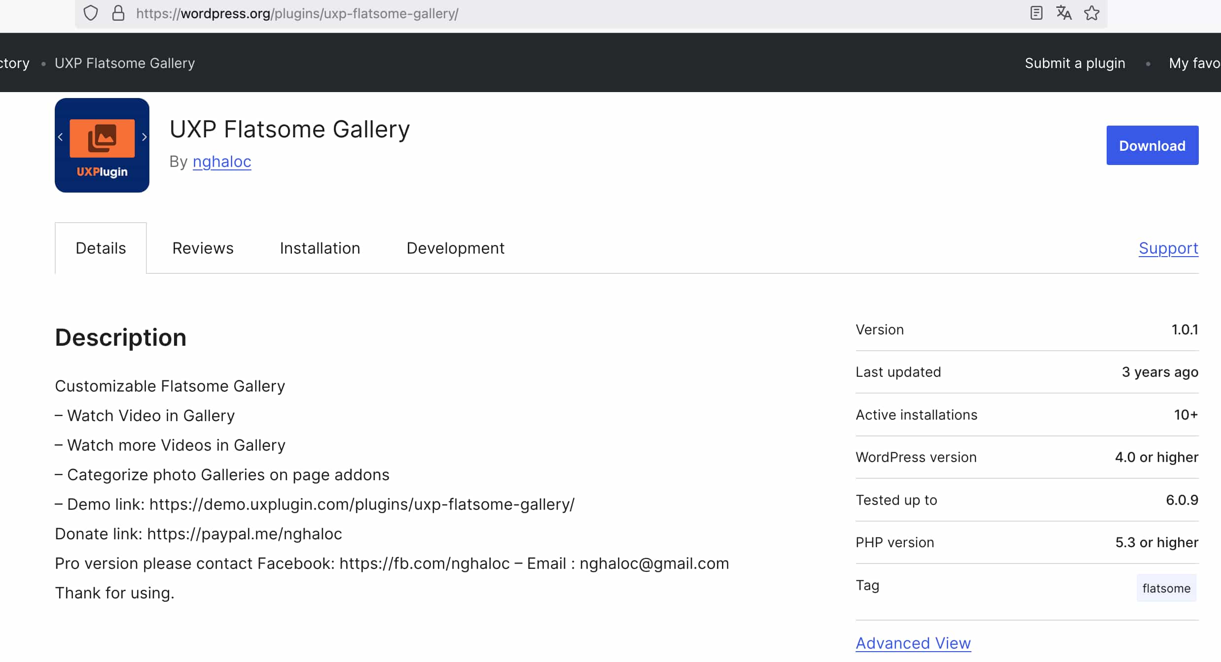Click the Description heading

click(x=121, y=338)
